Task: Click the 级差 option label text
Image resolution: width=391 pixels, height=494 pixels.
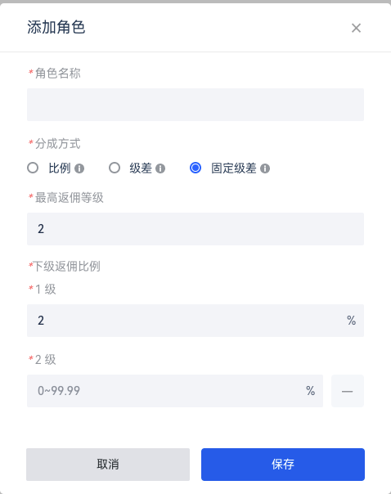Action: [x=141, y=168]
